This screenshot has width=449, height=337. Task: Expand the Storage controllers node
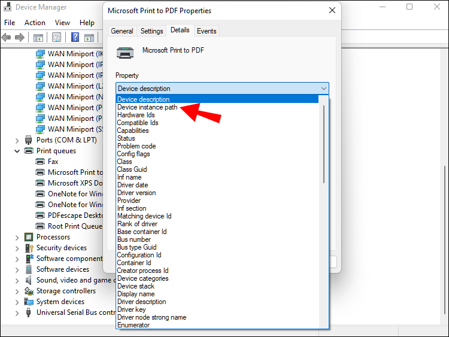pos(17,292)
